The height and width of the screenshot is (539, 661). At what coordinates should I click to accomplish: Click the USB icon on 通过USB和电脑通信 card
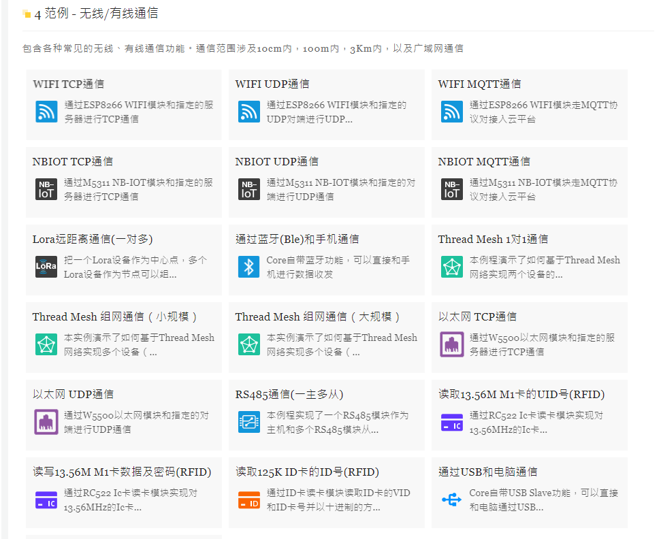point(451,500)
